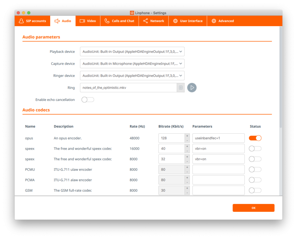This screenshot has width=297, height=239.
Task: Browse for ring file with the file icon
Action: tap(181, 88)
